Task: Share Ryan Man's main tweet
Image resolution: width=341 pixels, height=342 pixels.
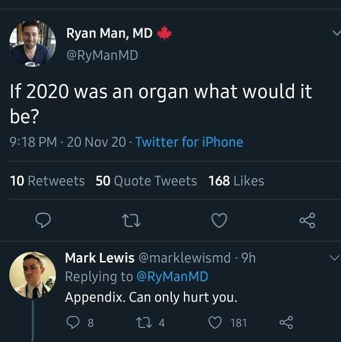Action: click(x=307, y=221)
